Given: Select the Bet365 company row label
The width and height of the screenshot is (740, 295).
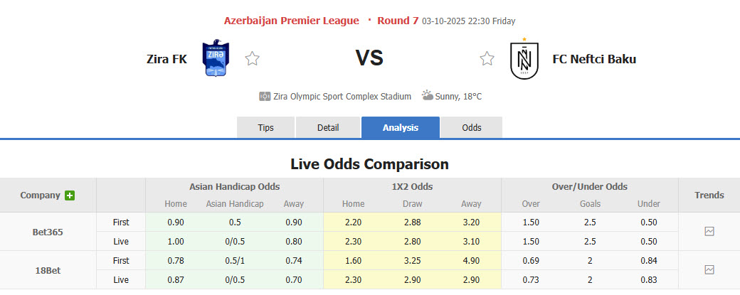Looking at the screenshot, I should (48, 232).
